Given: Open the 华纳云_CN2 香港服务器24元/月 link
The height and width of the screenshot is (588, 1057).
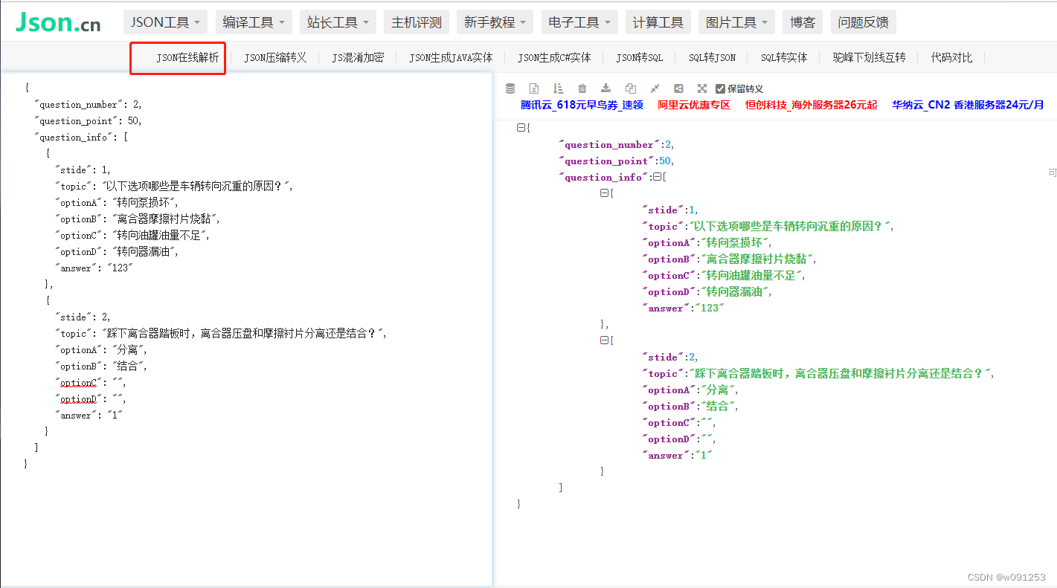Looking at the screenshot, I should (x=968, y=105).
